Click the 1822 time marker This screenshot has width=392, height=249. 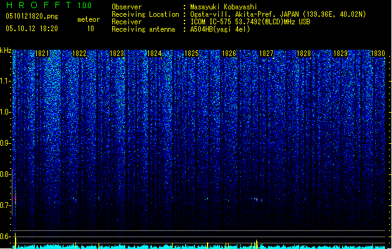[x=79, y=54]
